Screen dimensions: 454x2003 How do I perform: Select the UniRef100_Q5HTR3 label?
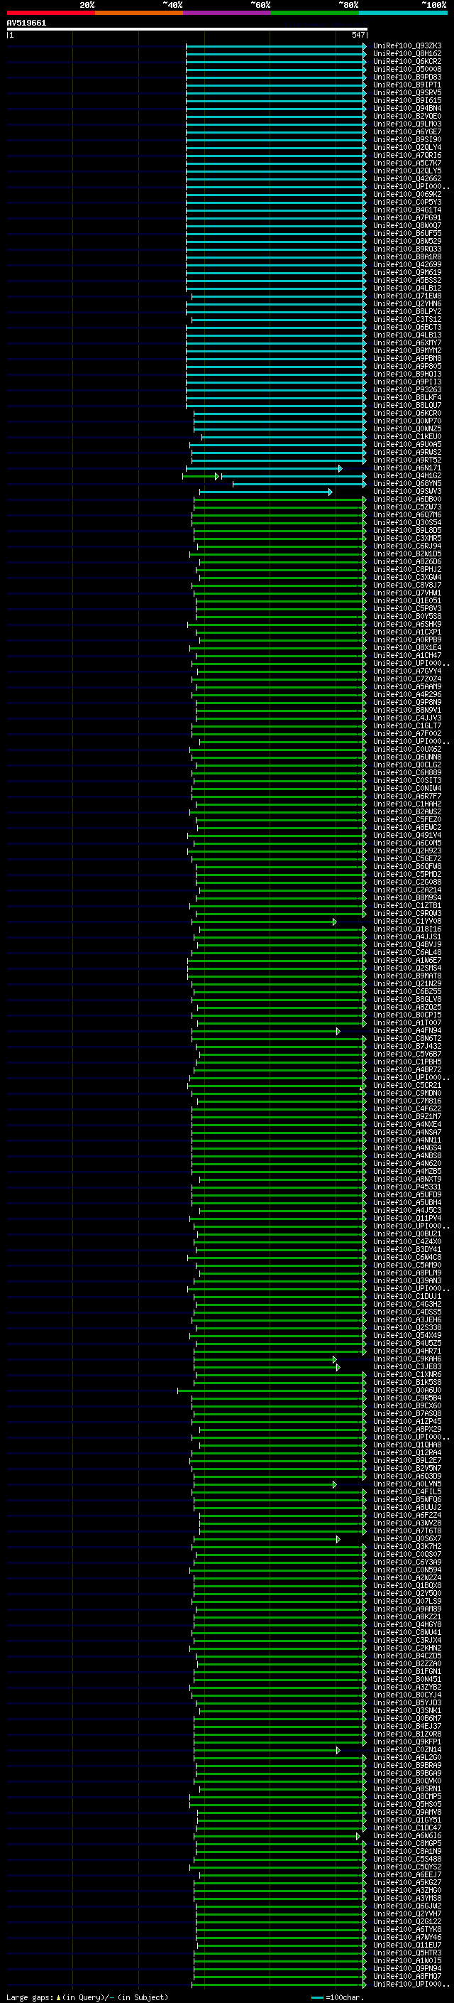coord(406,1953)
